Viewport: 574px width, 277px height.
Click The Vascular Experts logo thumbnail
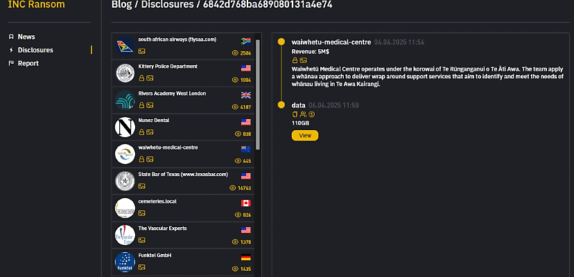[125, 235]
